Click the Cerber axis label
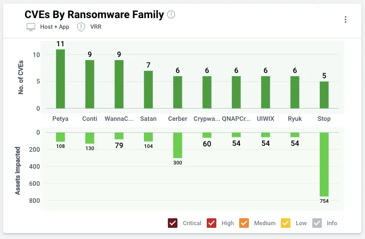This screenshot has height=239, width=365. pyautogui.click(x=177, y=119)
